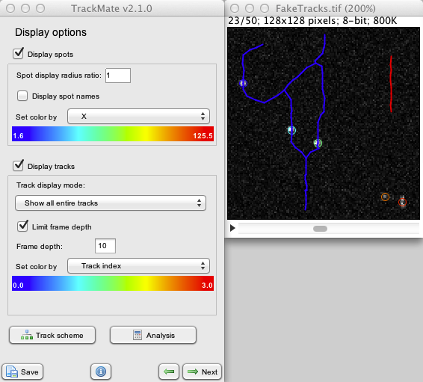Enable Display spot names checkbox
This screenshot has height=382, width=423.
[x=22, y=96]
